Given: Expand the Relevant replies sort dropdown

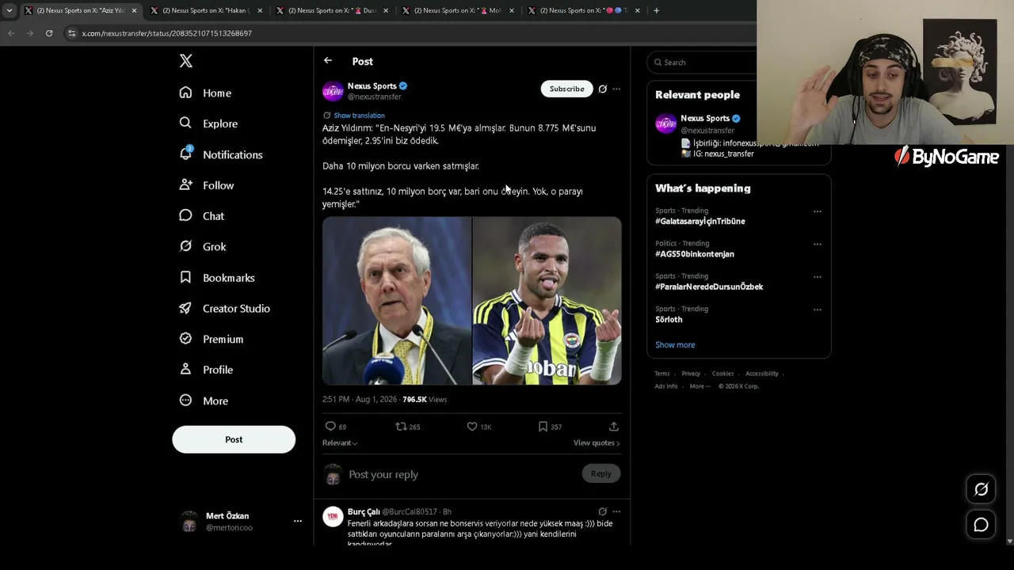Looking at the screenshot, I should click(340, 443).
